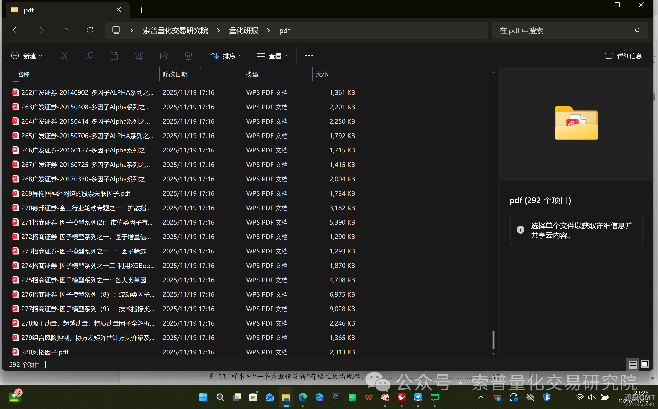Viewport: 658px width, 409px height.
Task: Refresh the folder view
Action: coord(90,30)
